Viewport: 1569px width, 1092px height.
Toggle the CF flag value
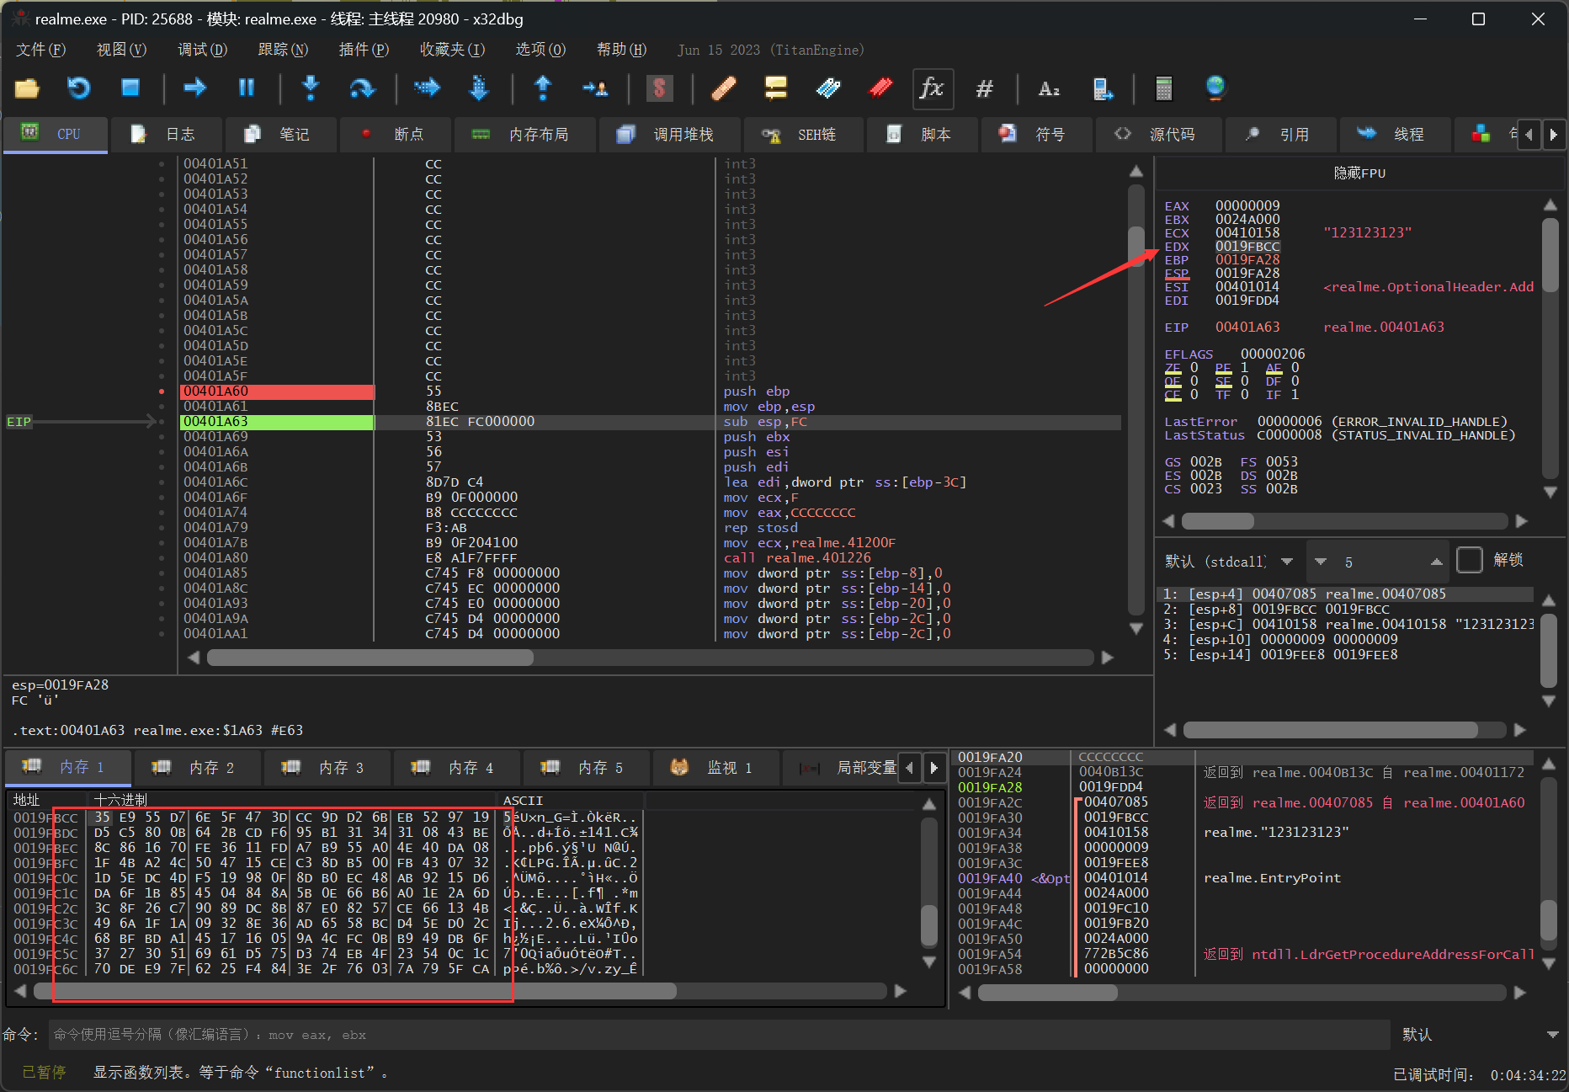(1194, 395)
